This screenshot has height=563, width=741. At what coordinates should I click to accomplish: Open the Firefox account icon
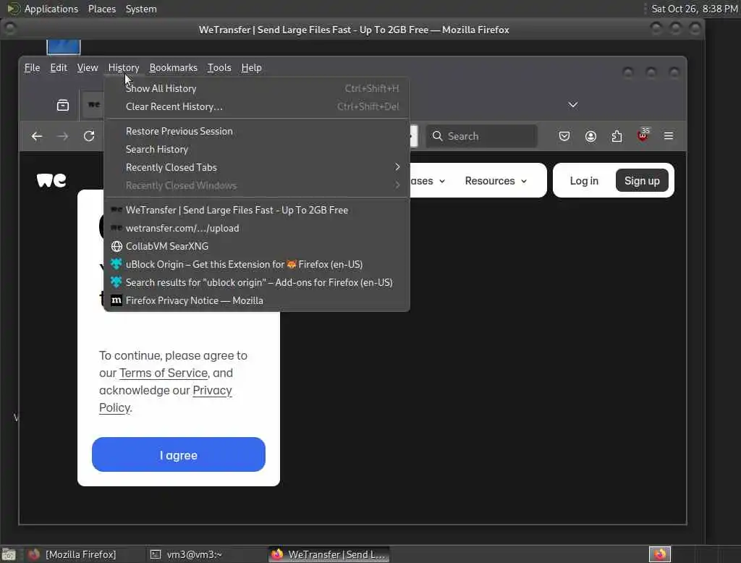tap(590, 136)
